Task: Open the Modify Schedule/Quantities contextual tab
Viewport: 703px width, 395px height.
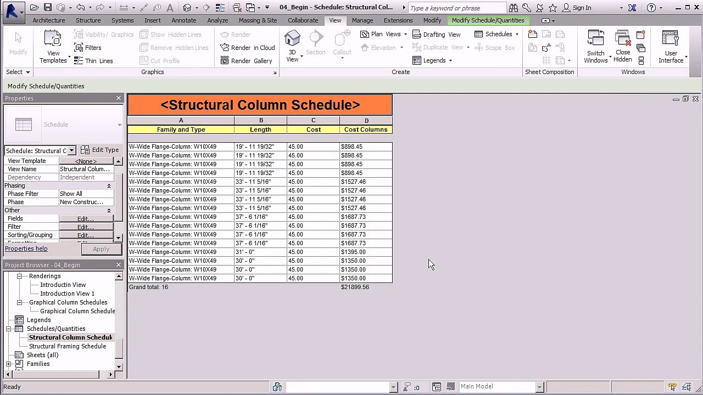Action: [x=488, y=20]
